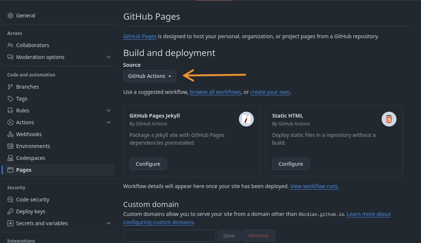Click the Secrets and variables asterisk icon
Image resolution: width=421 pixels, height=243 pixels.
pyautogui.click(x=10, y=223)
